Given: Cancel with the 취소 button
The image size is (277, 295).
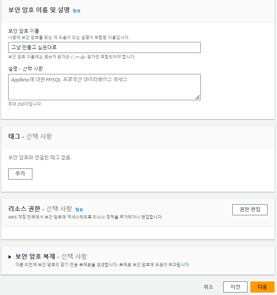Looking at the screenshot, I should click(208, 287).
